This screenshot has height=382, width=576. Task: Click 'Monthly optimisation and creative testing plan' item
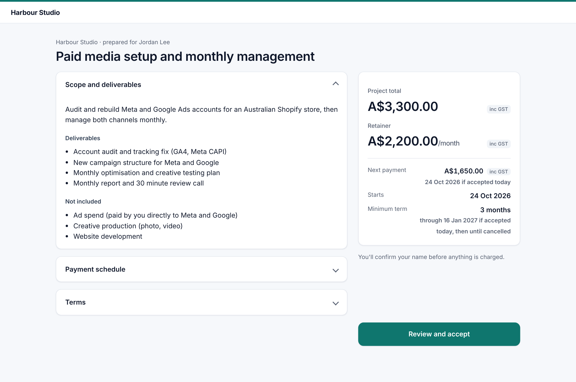pos(147,173)
